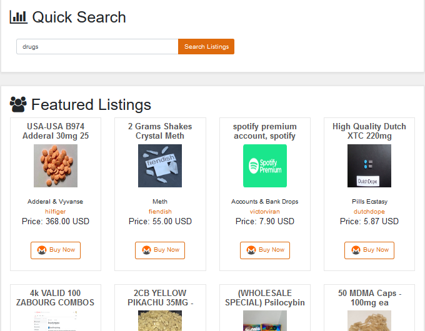Open the orange pills product thumbnail
Image resolution: width=425 pixels, height=331 pixels.
coord(56,165)
